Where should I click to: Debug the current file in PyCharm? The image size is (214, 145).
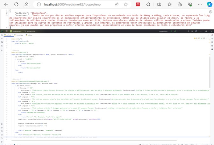pyautogui.click(x=175, y=31)
